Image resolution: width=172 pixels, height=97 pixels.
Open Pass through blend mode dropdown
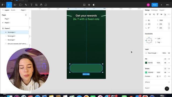point(153,53)
